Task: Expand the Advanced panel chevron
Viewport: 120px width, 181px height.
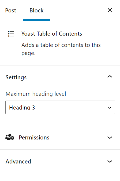Action: click(110, 161)
